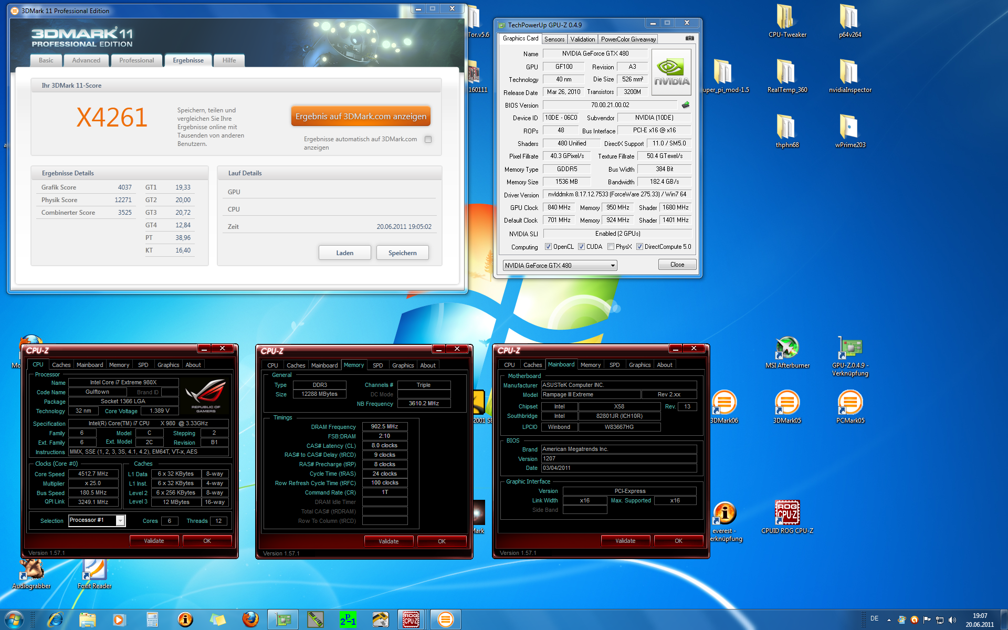The height and width of the screenshot is (630, 1008).
Task: Click the Grafik Score value 4037
Action: tap(124, 187)
